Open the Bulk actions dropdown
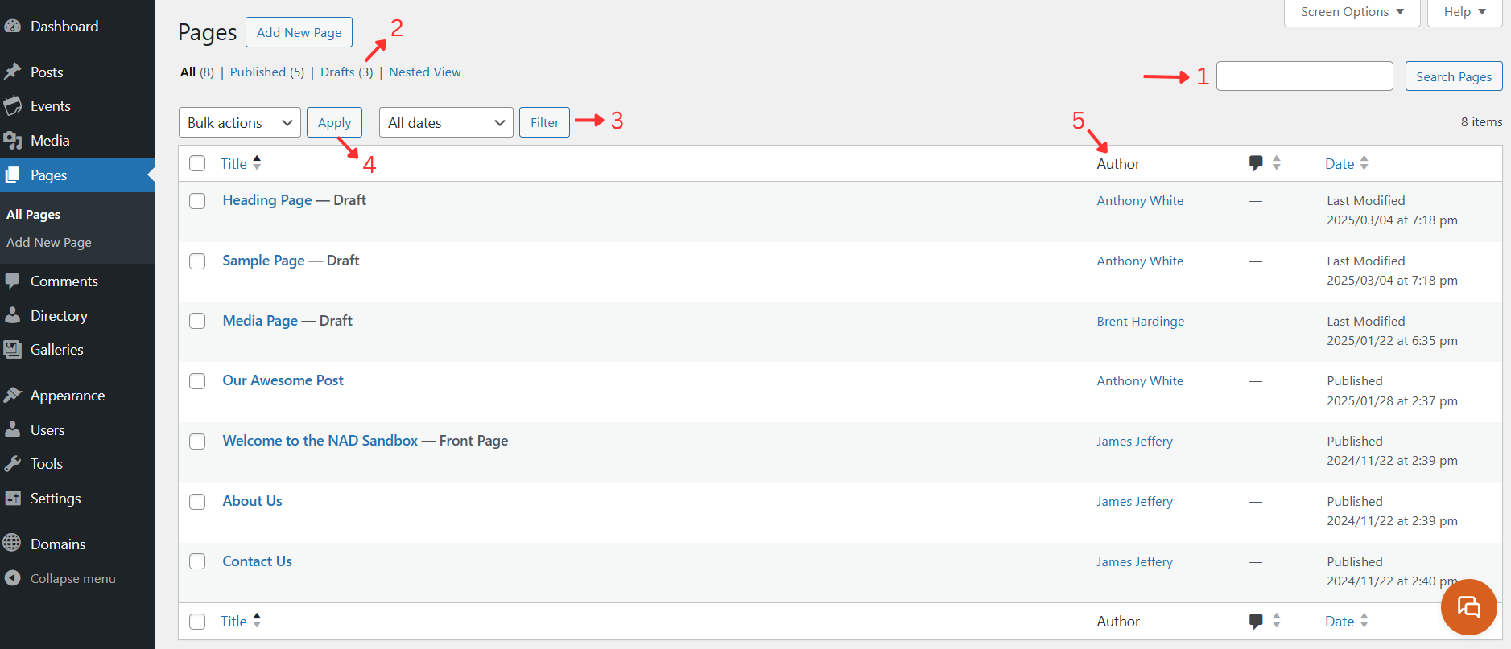 [x=240, y=122]
